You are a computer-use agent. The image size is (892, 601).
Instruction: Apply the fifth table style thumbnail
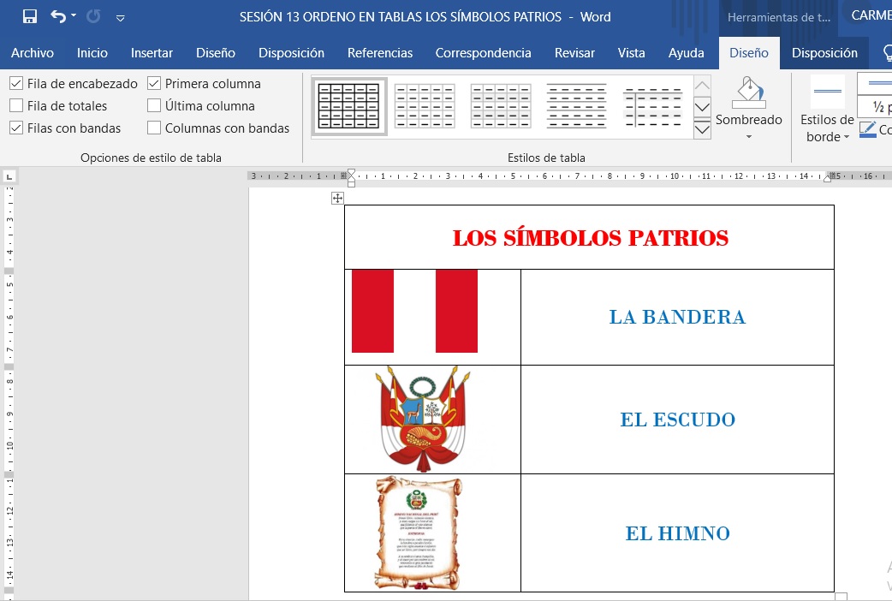point(653,106)
